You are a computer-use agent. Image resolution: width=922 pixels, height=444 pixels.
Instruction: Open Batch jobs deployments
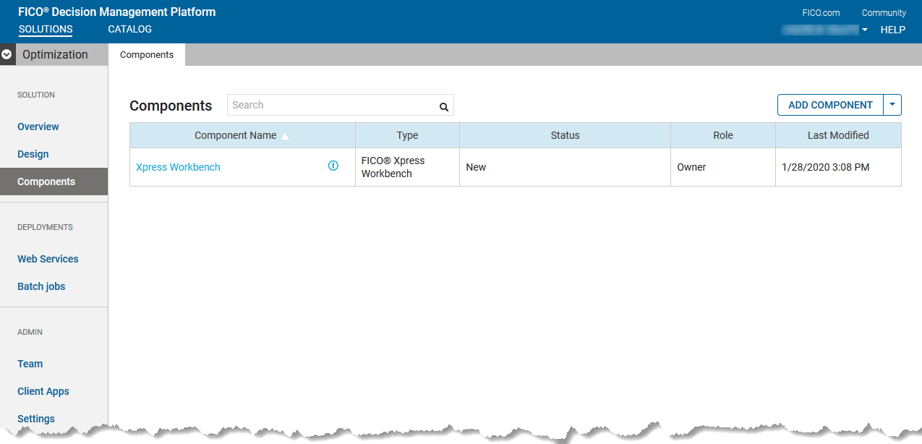click(x=41, y=286)
